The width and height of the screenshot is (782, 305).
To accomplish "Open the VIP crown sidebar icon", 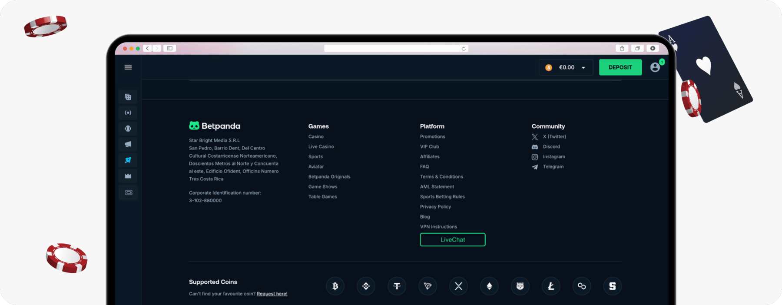I will (x=128, y=176).
